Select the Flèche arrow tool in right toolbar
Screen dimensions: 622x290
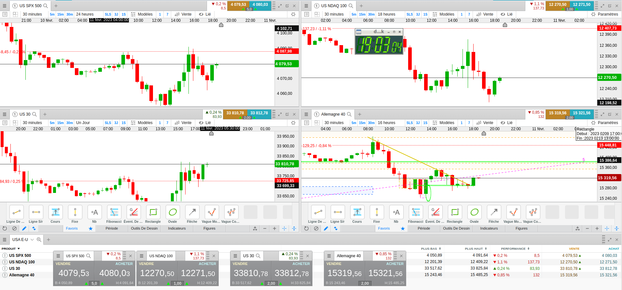[x=494, y=212]
